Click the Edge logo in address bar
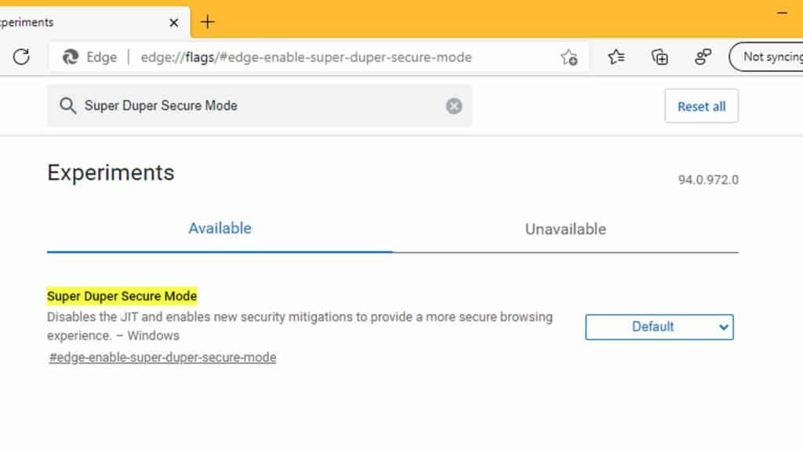 click(70, 56)
